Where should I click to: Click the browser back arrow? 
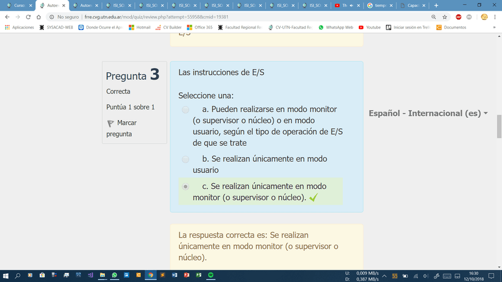[x=7, y=17]
